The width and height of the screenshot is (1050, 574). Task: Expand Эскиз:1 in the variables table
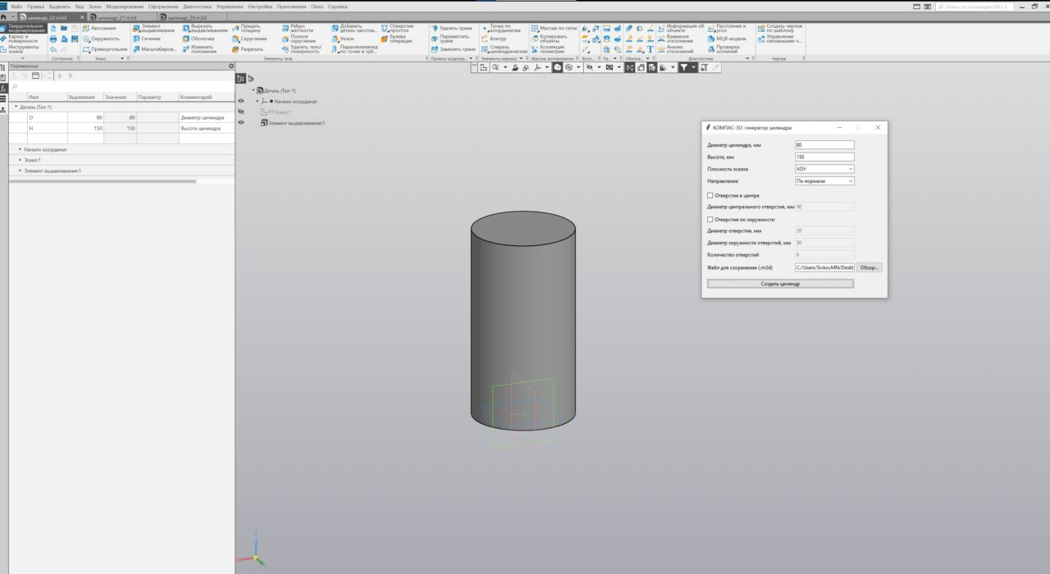click(21, 160)
